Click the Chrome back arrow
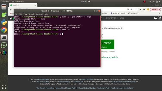Screen dimensions: 162x91 (x=11, y=10)
